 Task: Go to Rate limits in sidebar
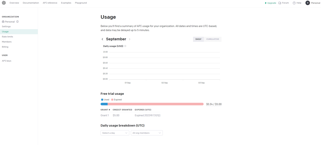7,37
